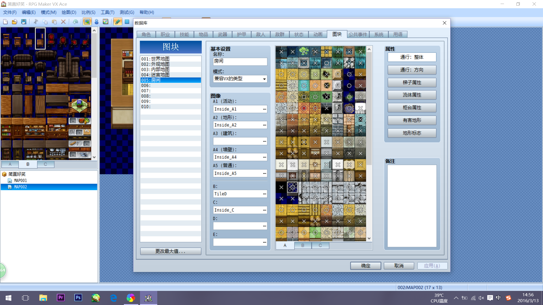
Task: Click the 取消 button
Action: pos(399,266)
